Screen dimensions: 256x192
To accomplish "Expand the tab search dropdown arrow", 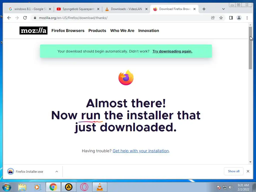I will 223,9.
